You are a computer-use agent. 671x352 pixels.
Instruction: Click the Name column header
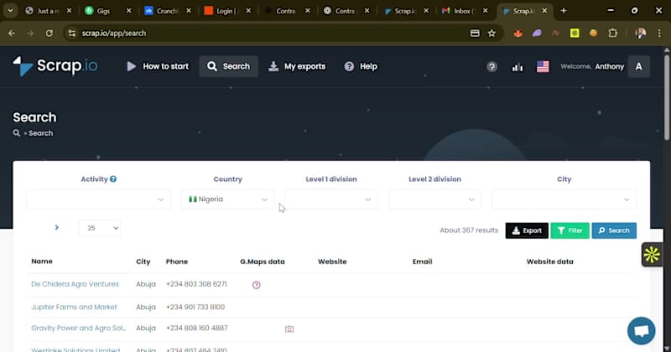(x=42, y=261)
